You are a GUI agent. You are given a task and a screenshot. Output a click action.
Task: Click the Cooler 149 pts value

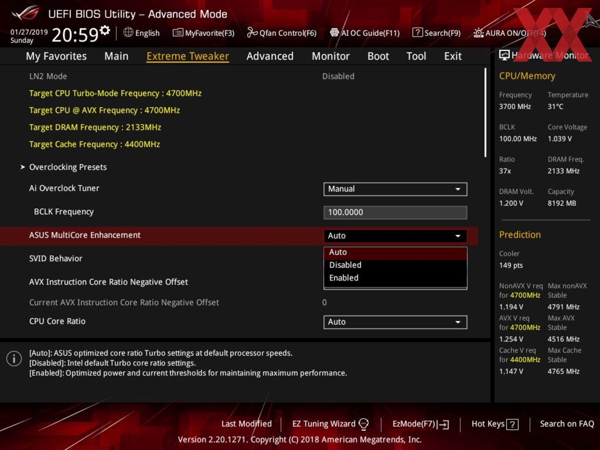pyautogui.click(x=511, y=265)
